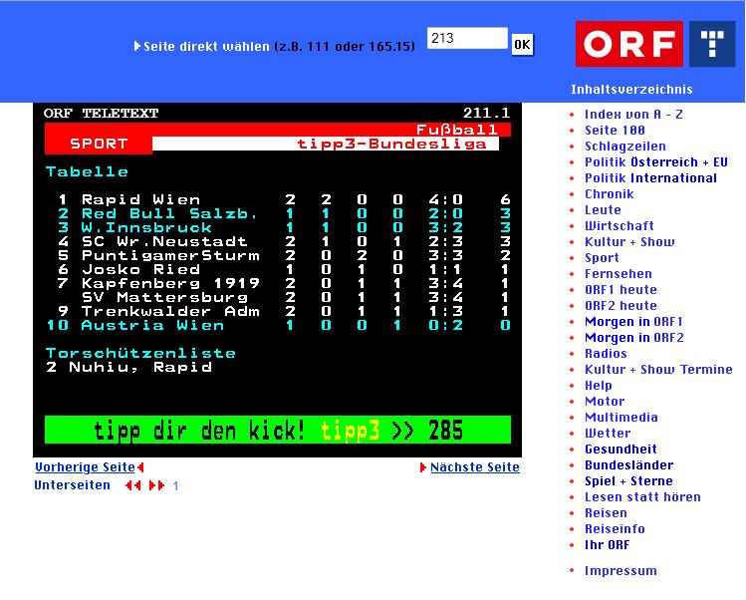Open Ihr ORF

tap(607, 545)
